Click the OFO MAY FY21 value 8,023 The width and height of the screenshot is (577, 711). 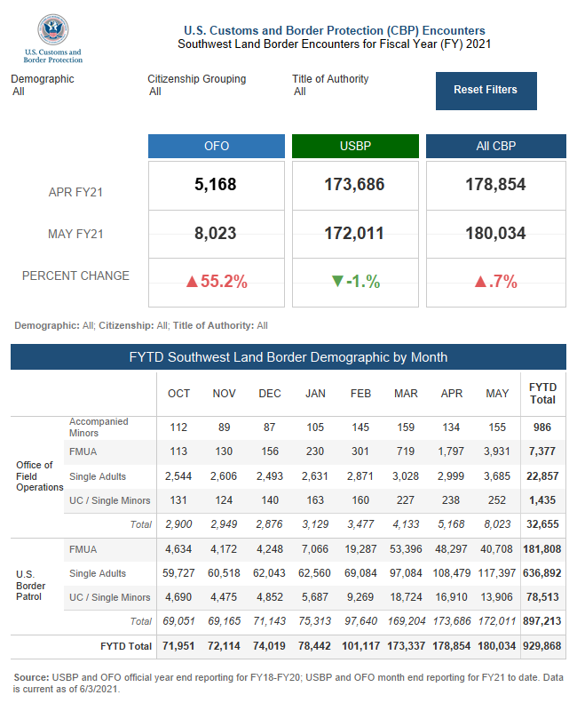(216, 234)
